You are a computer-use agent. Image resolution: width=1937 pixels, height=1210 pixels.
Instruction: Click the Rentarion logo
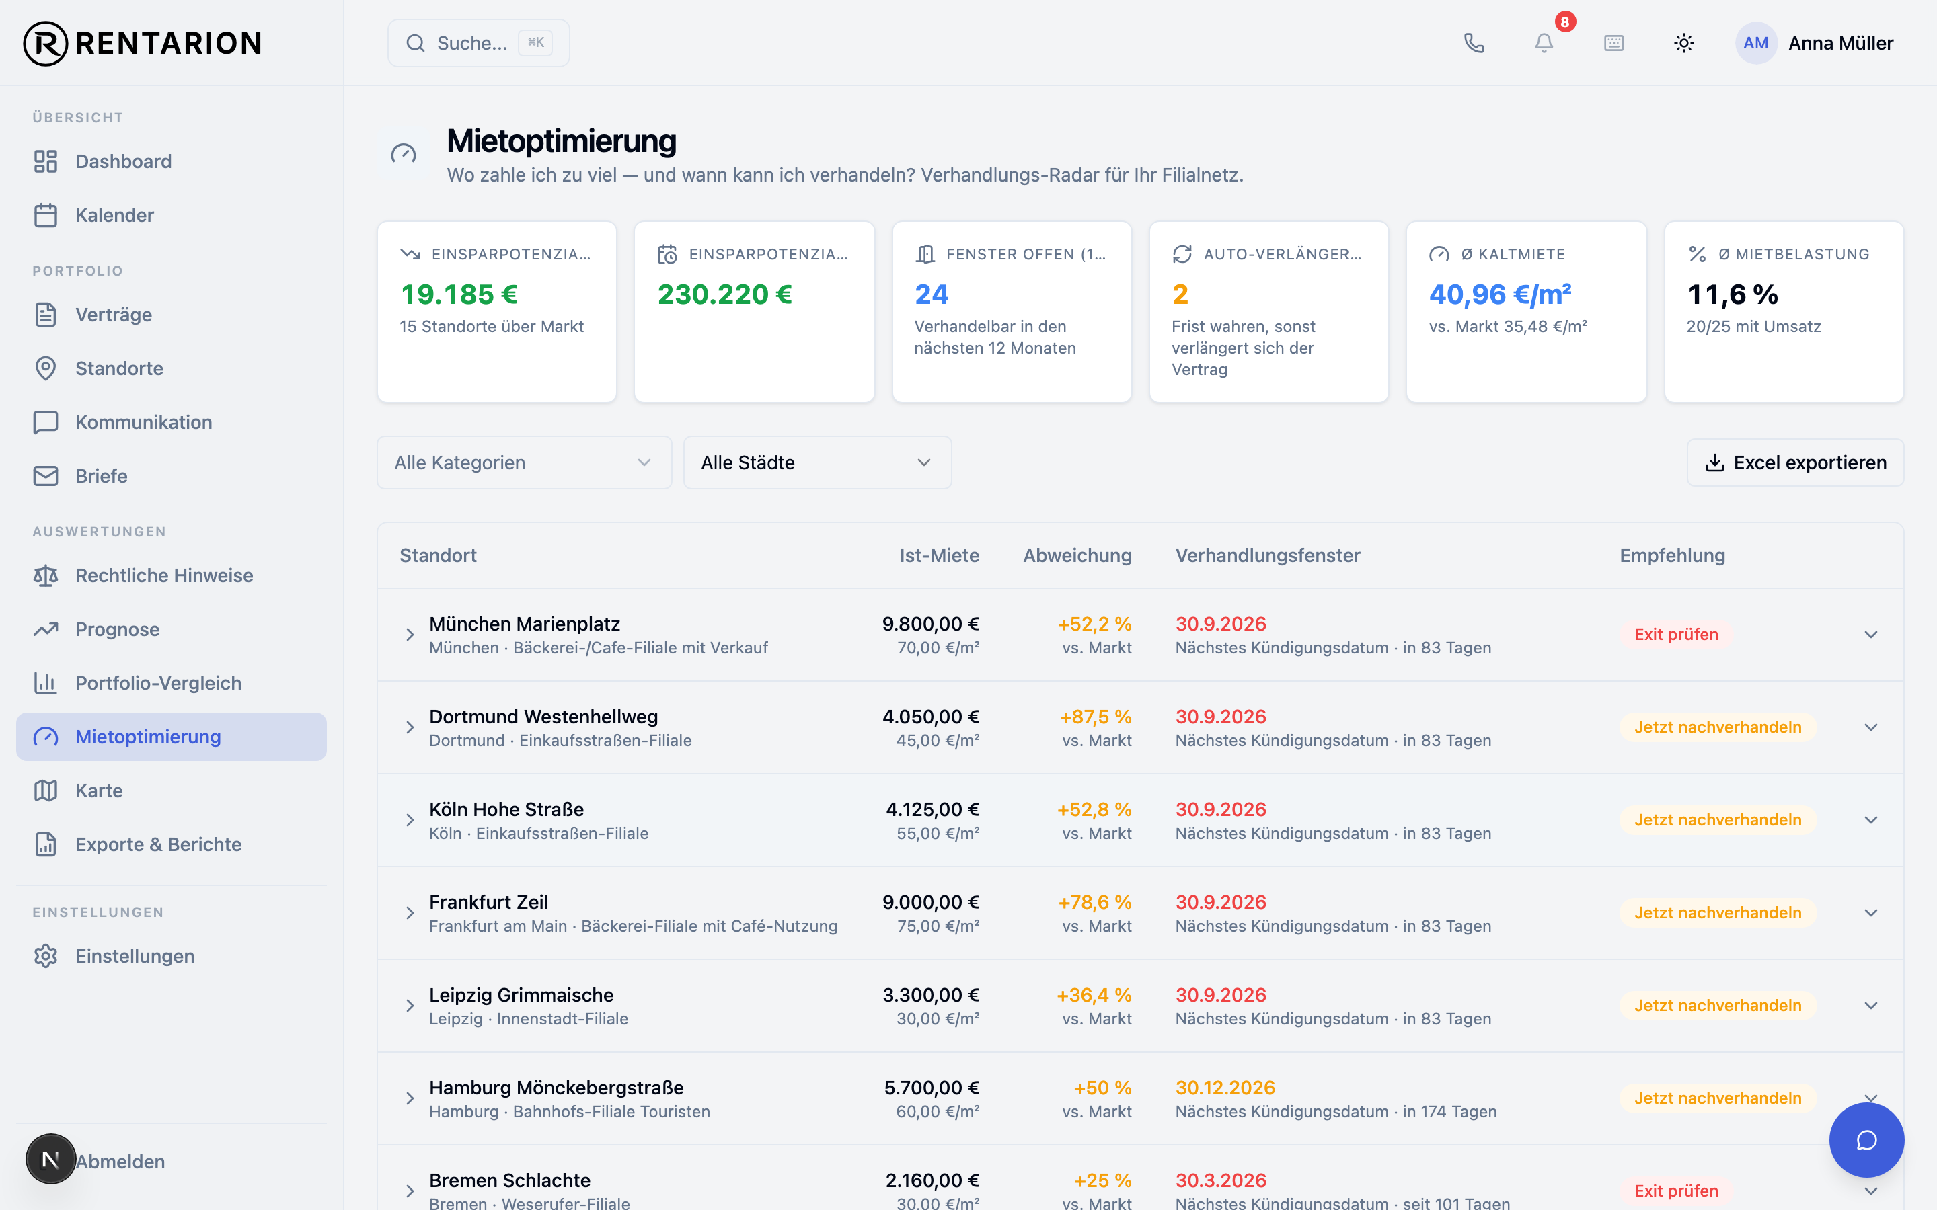[143, 43]
